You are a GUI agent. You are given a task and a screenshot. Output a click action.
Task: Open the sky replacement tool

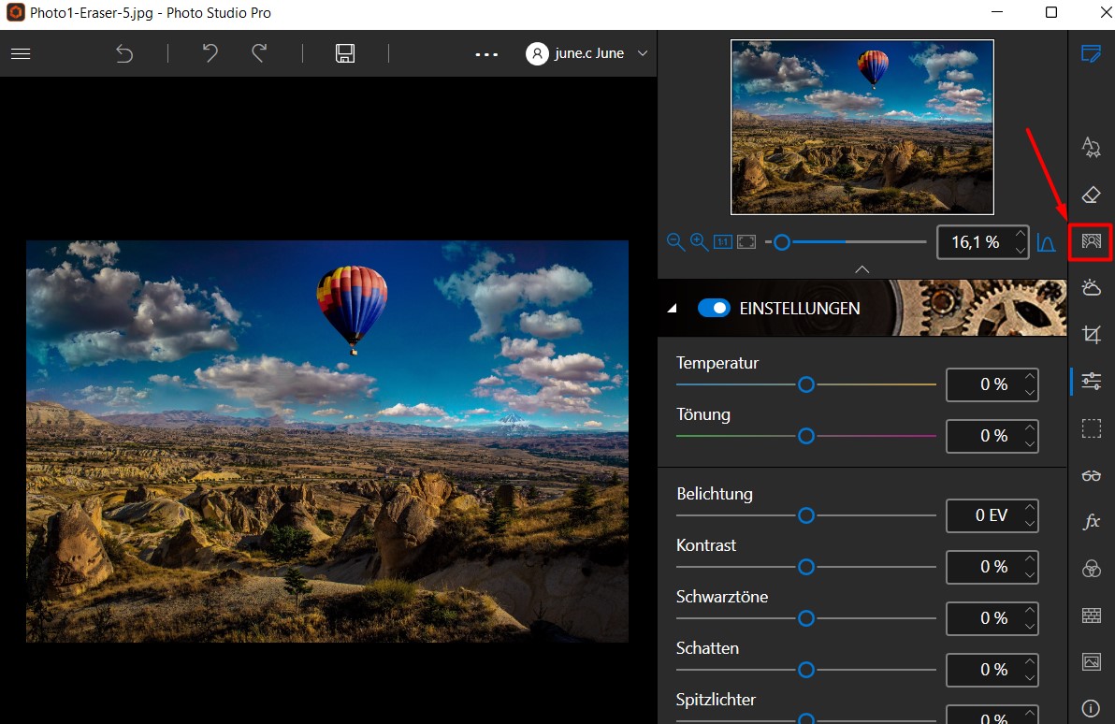coord(1091,287)
